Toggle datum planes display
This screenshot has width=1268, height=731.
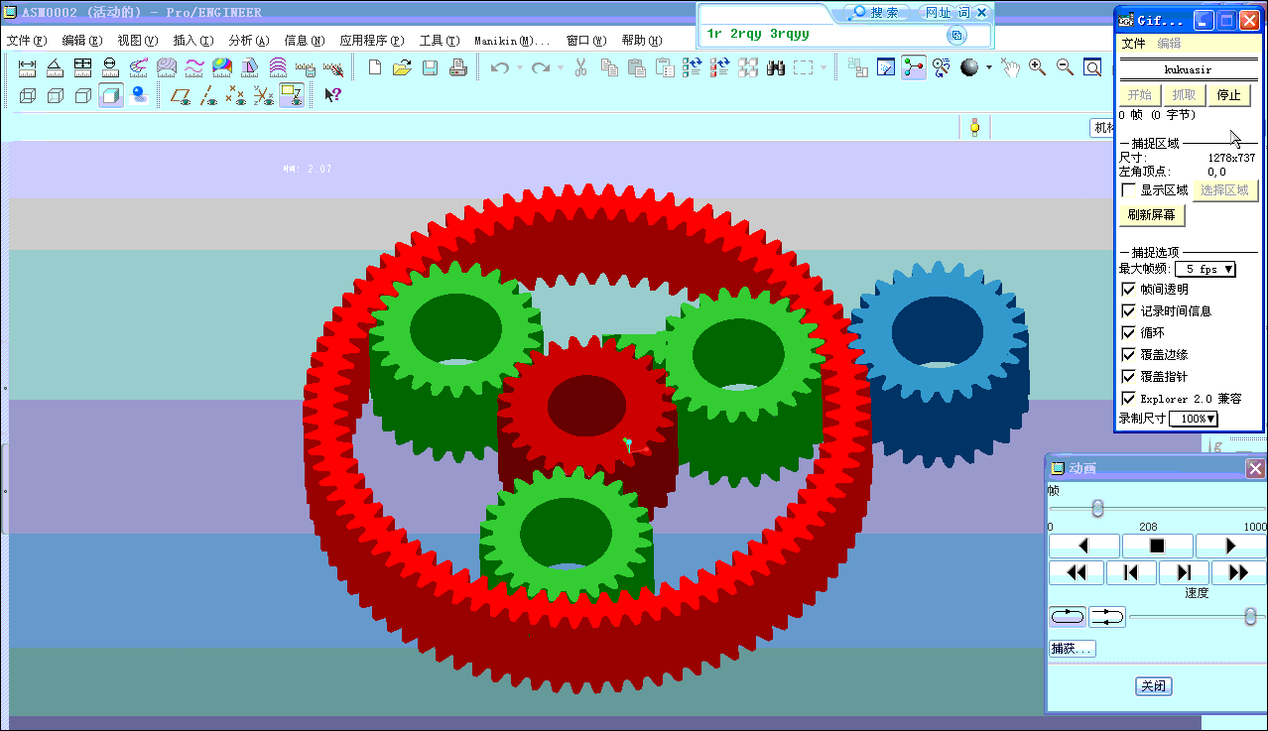181,95
